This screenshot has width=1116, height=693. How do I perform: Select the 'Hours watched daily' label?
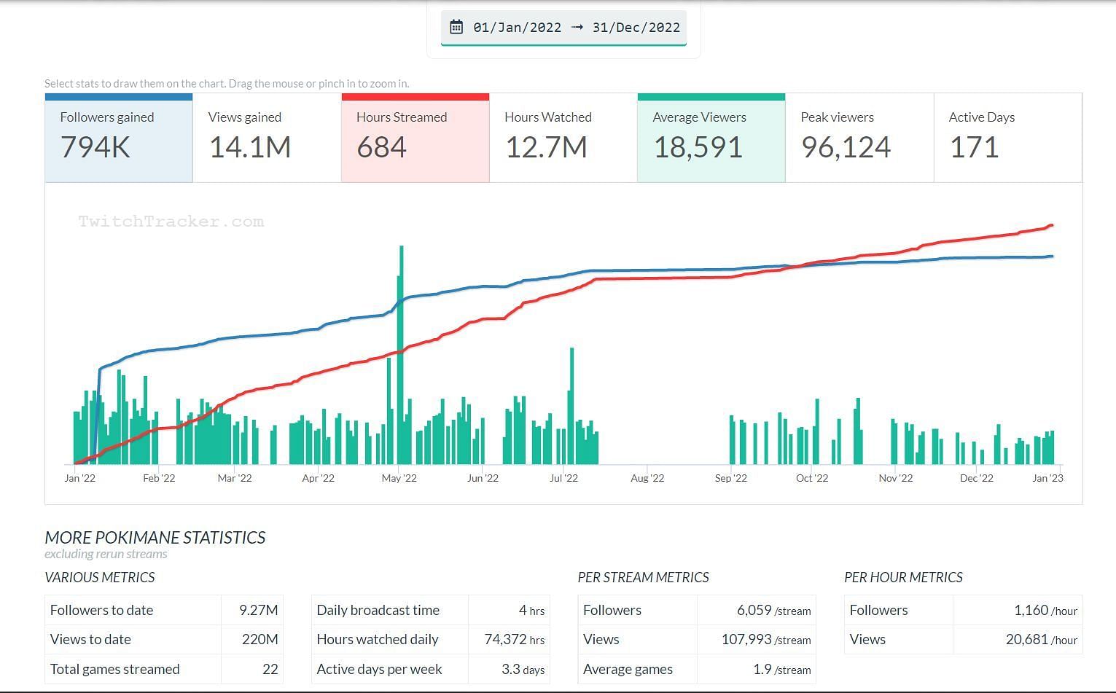[378, 639]
